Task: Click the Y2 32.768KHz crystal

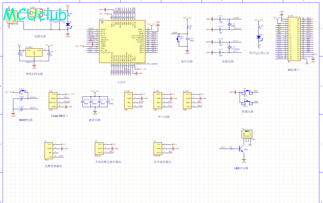Action: point(229,47)
